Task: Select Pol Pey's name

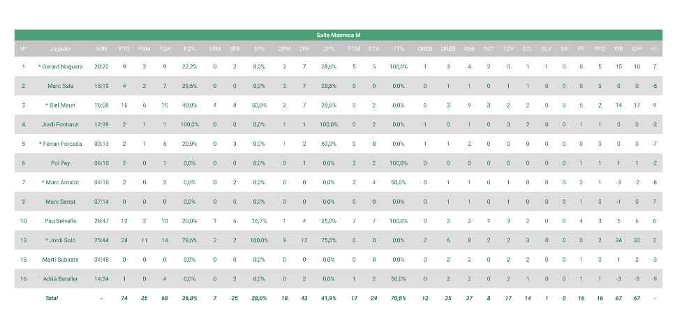Action: pyautogui.click(x=61, y=163)
